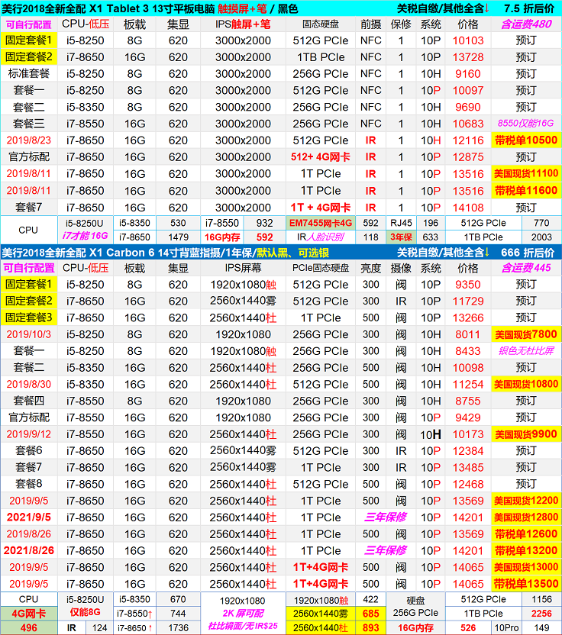Select the 带税单10500 yellow cell
The width and height of the screenshot is (562, 635).
(x=526, y=140)
